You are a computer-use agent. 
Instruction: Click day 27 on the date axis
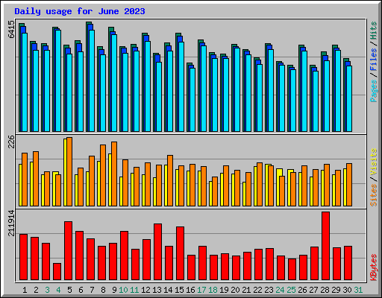[313, 290]
